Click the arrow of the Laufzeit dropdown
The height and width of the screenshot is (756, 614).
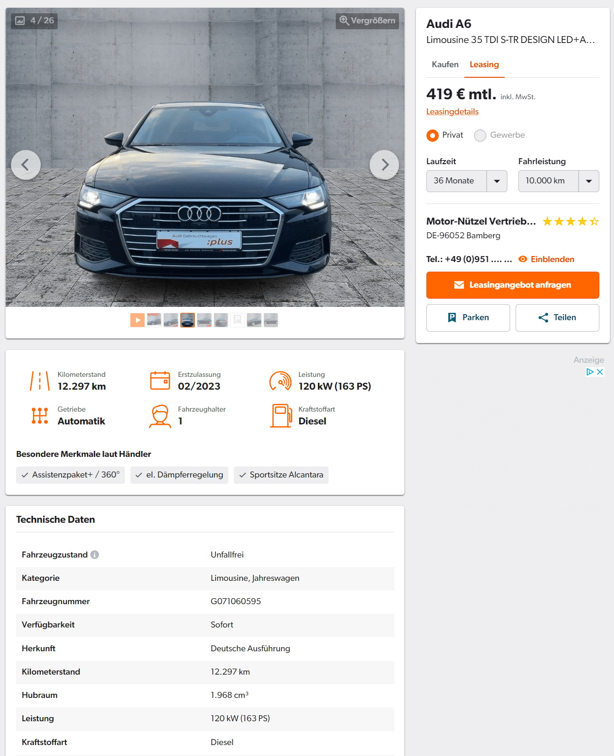pos(497,181)
